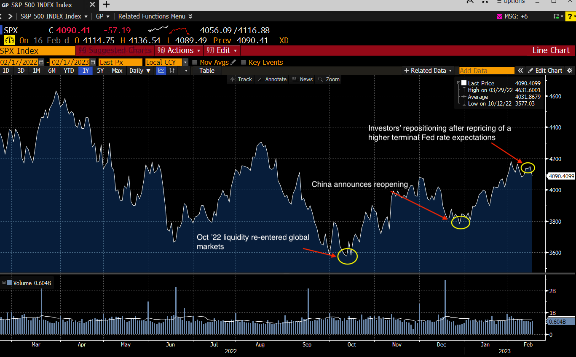Image resolution: width=576 pixels, height=357 pixels.
Task: Click the 96) Actions button
Action: pyautogui.click(x=178, y=50)
